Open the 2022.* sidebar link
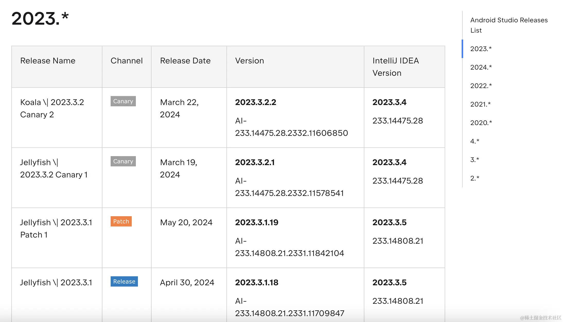Screen dimensions: 563x322 coord(481,86)
